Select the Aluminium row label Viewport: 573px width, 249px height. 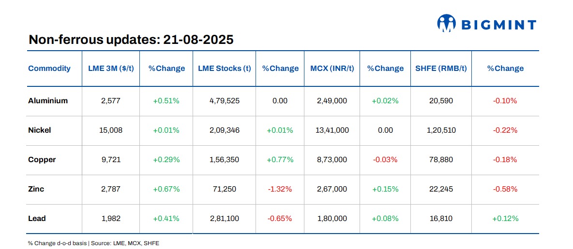(48, 101)
